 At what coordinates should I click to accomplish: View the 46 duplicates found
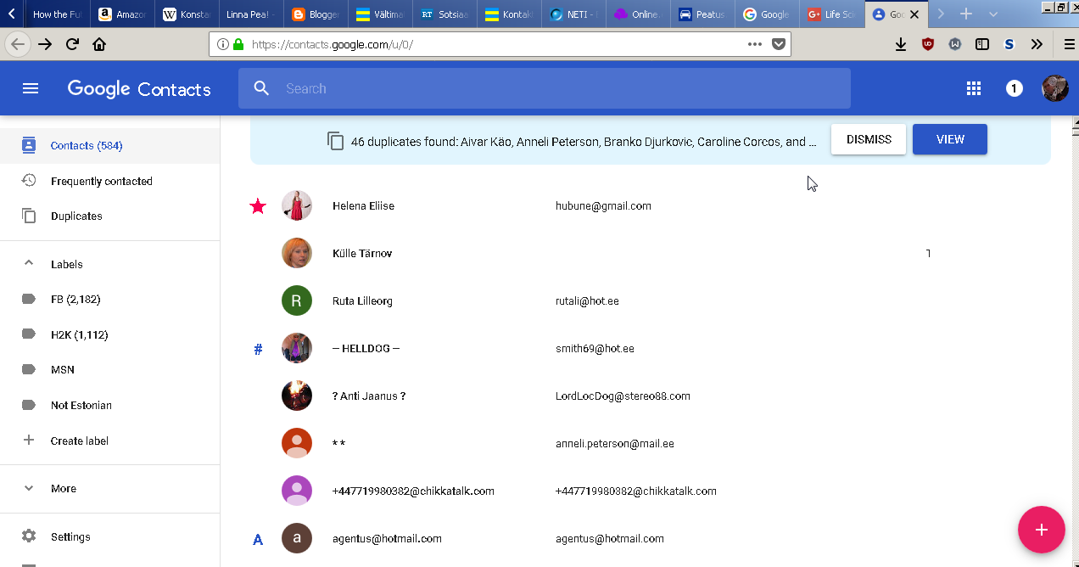click(x=950, y=139)
